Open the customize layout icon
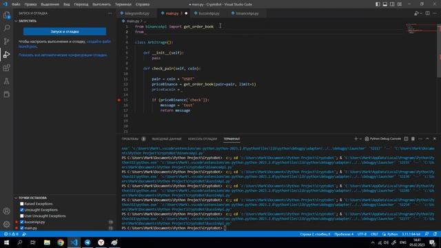This screenshot has height=248, width=441. point(400,4)
